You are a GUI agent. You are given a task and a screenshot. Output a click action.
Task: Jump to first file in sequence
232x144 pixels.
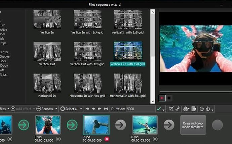(87, 109)
